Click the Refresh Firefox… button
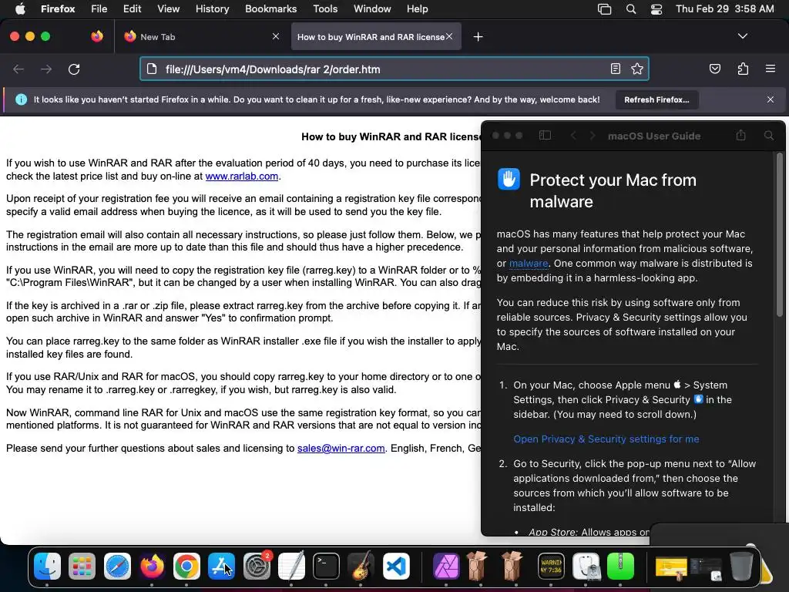 656,99
